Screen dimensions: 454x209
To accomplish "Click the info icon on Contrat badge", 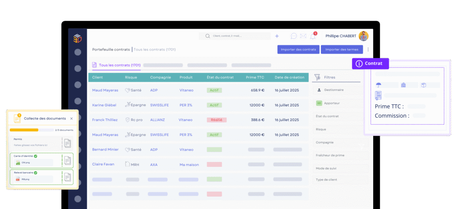I will click(x=359, y=63).
